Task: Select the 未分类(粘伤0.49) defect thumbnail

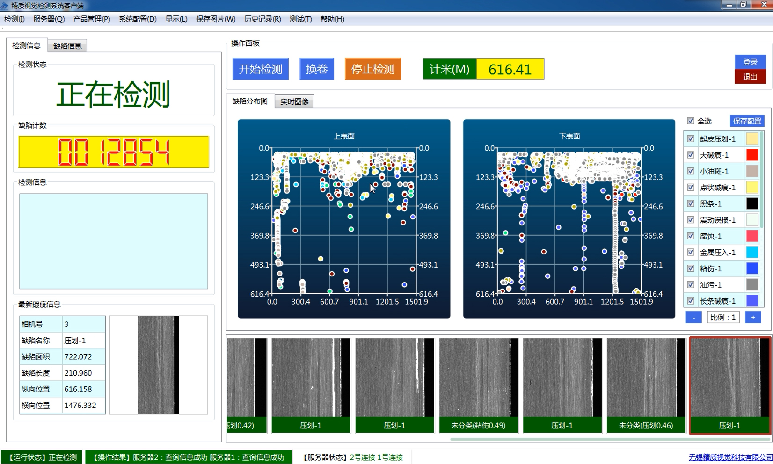Action: click(478, 384)
